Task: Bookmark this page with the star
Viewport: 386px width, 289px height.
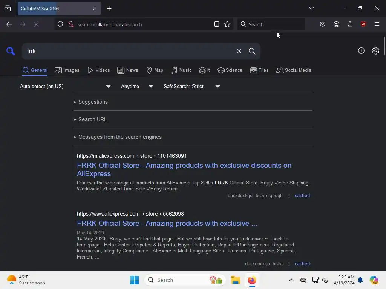Action: coord(227,24)
